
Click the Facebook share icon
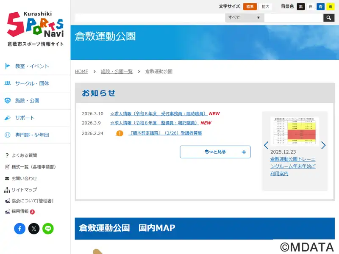[x=20, y=229]
